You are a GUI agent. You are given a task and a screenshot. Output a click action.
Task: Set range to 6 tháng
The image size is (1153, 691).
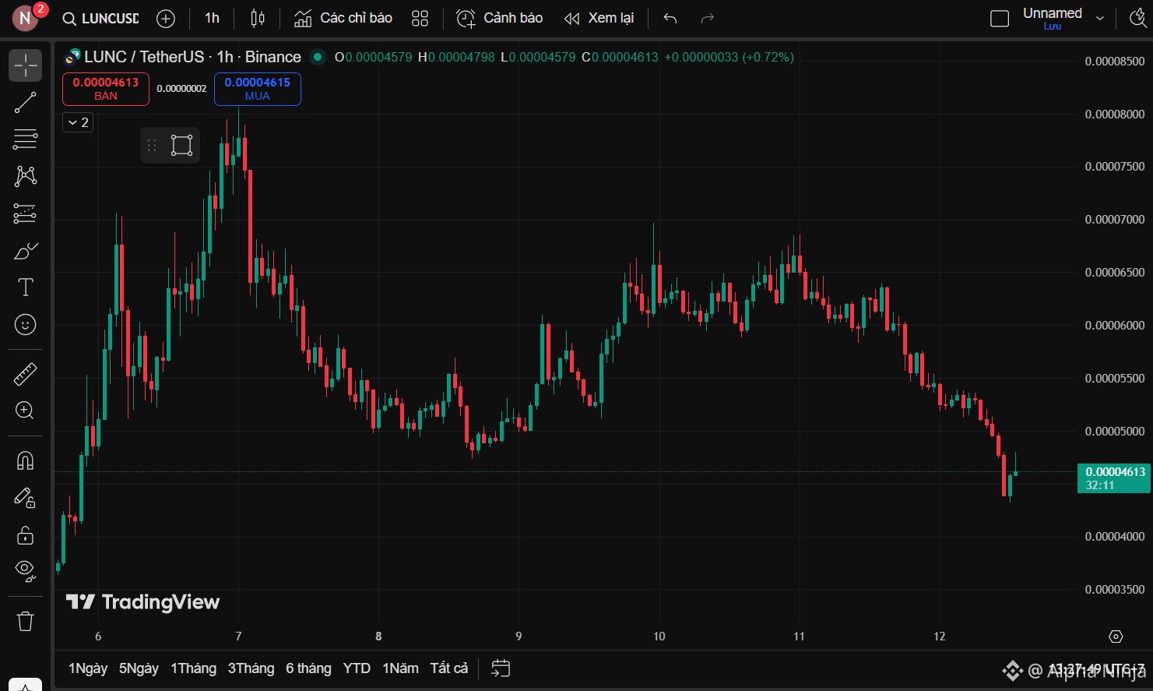(308, 668)
